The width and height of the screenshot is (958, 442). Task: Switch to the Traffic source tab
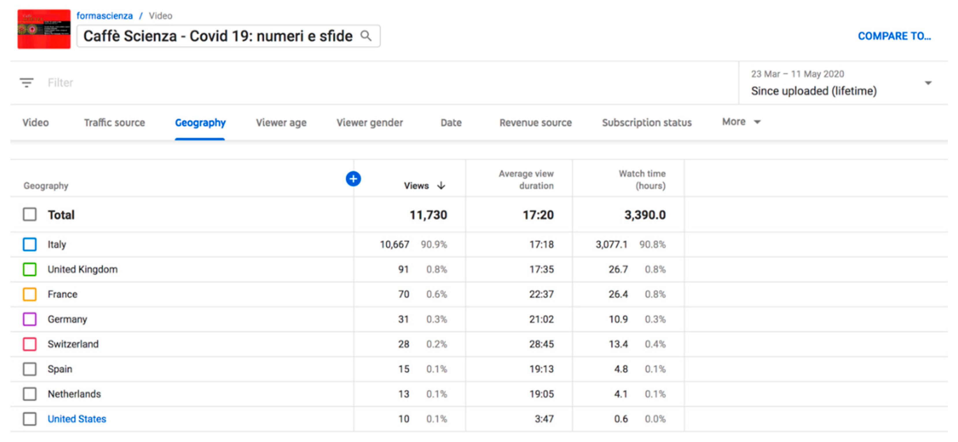pyautogui.click(x=114, y=123)
